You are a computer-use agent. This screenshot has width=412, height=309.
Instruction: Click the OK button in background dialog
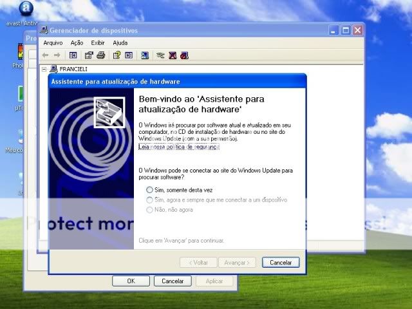coord(131,281)
